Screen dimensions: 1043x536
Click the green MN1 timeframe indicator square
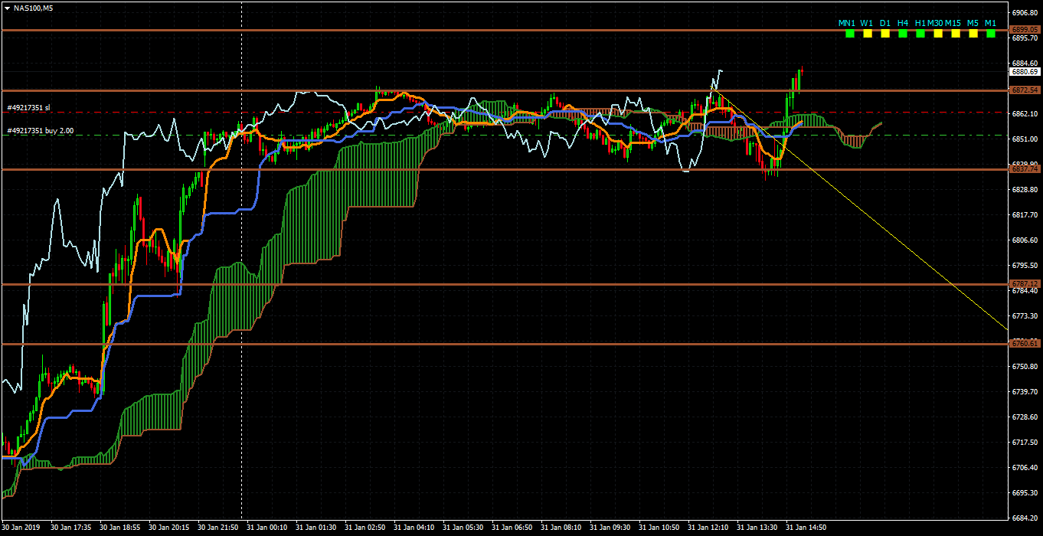[849, 34]
